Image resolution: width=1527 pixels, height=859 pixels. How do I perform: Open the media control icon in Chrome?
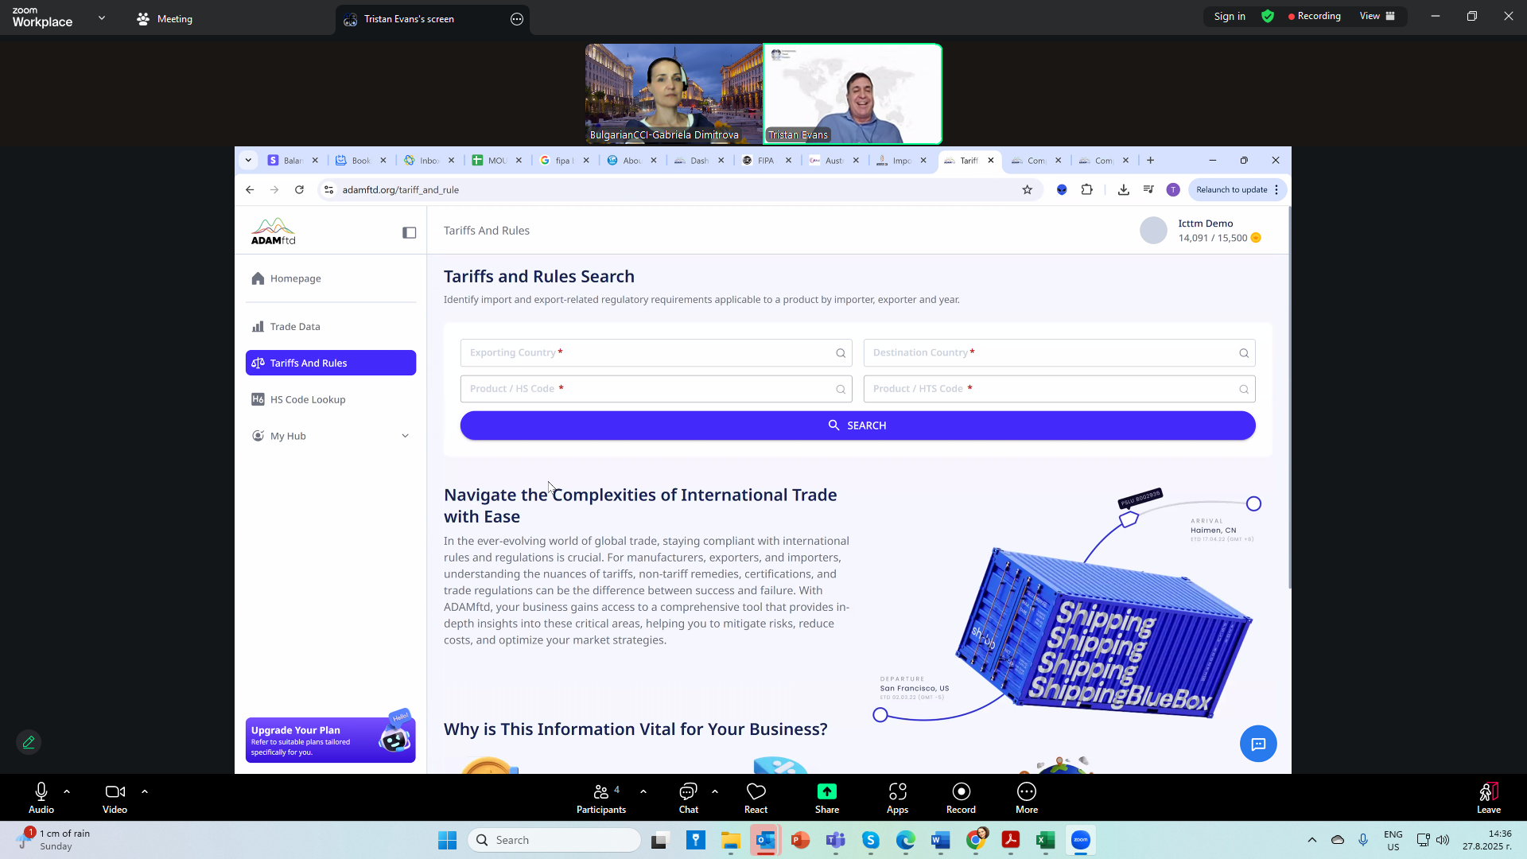pos(1148,190)
